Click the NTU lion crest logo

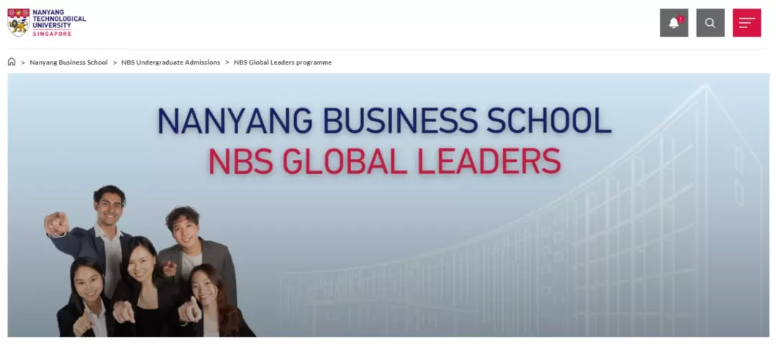(18, 22)
